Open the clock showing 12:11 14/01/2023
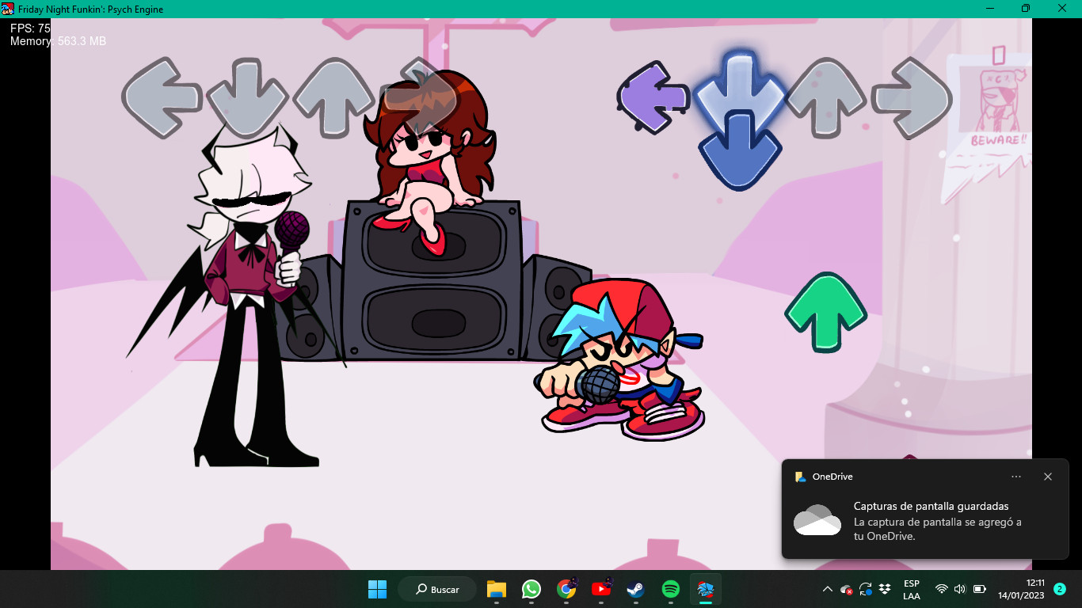Image resolution: width=1082 pixels, height=608 pixels. pyautogui.click(x=1021, y=589)
